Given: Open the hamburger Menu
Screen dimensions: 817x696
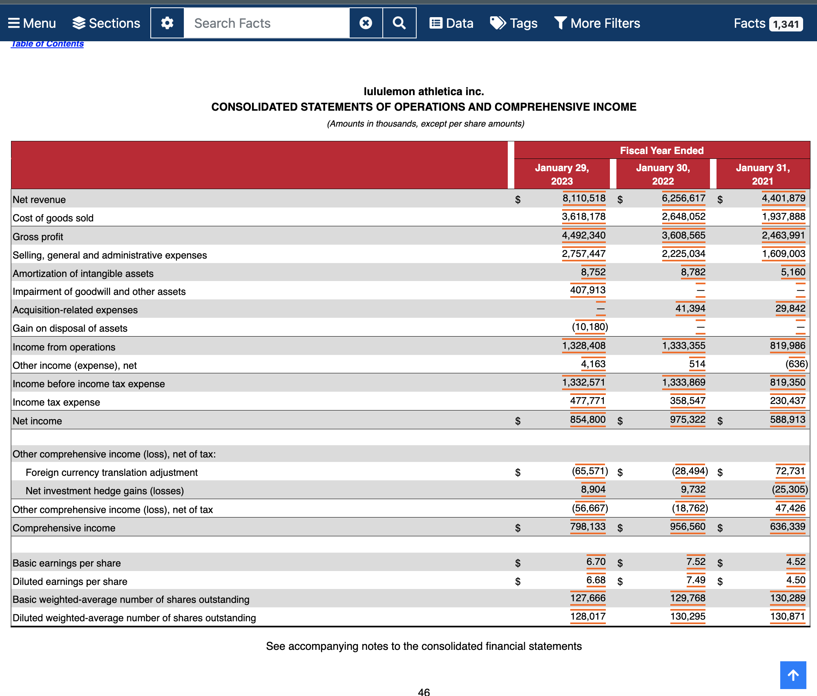Looking at the screenshot, I should pos(32,23).
